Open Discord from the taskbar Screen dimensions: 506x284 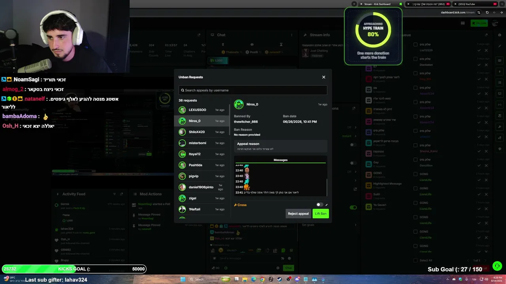pyautogui.click(x=297, y=279)
